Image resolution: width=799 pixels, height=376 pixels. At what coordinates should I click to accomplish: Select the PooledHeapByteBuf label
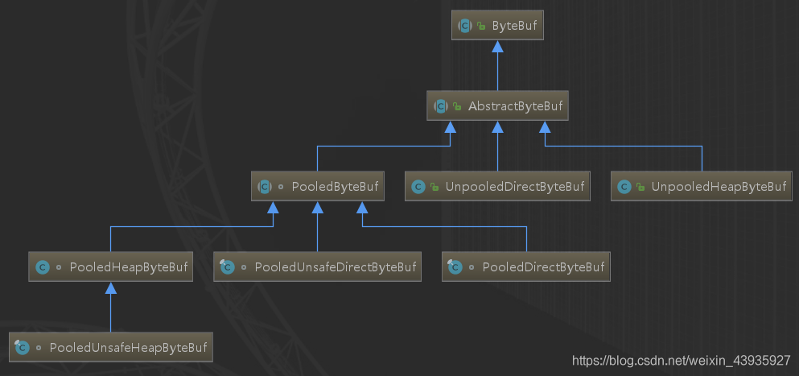[129, 267]
